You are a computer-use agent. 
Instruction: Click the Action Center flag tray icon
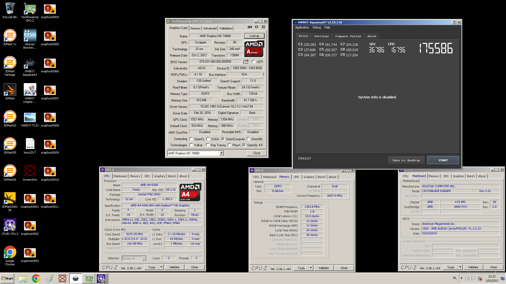click(474, 278)
